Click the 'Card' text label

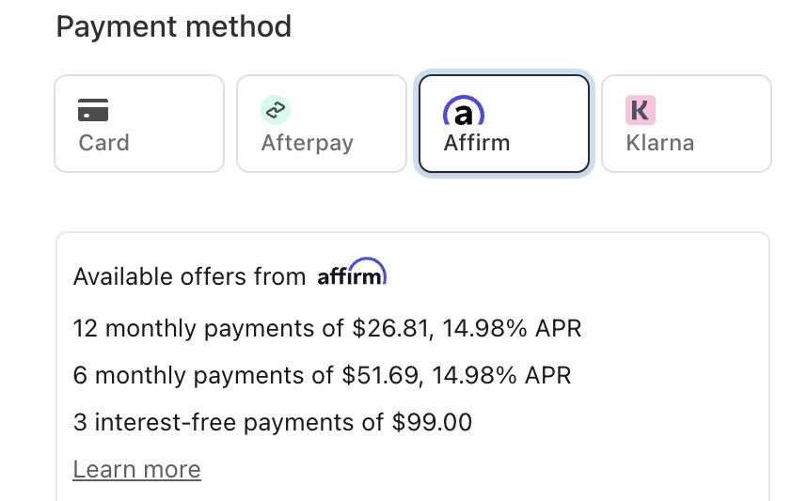103,143
